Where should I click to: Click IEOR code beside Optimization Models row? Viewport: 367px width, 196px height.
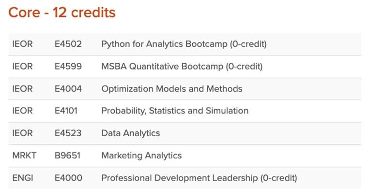click(x=22, y=89)
